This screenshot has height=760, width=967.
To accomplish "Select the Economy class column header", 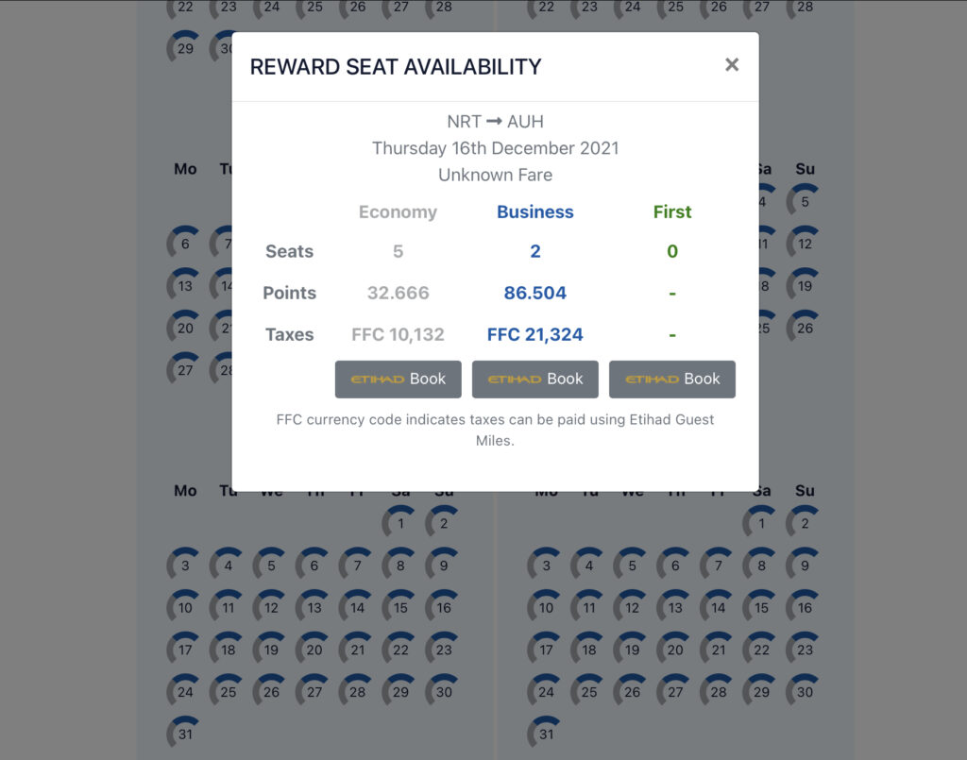I will (398, 212).
